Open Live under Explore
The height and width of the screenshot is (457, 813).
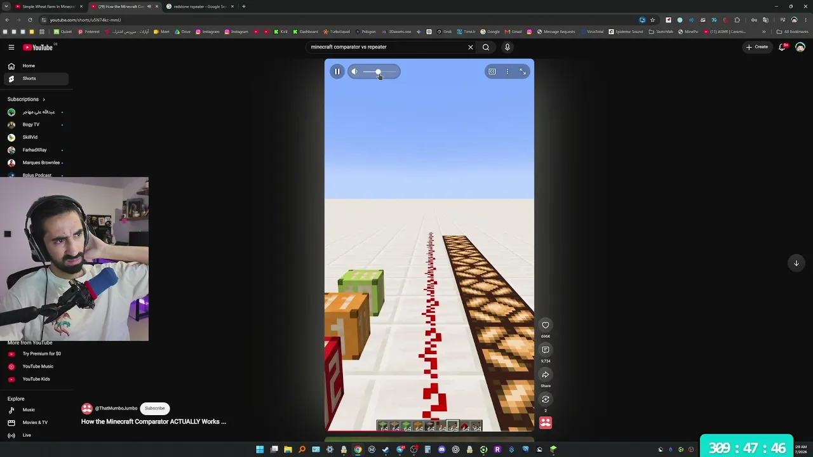[x=35, y=435]
